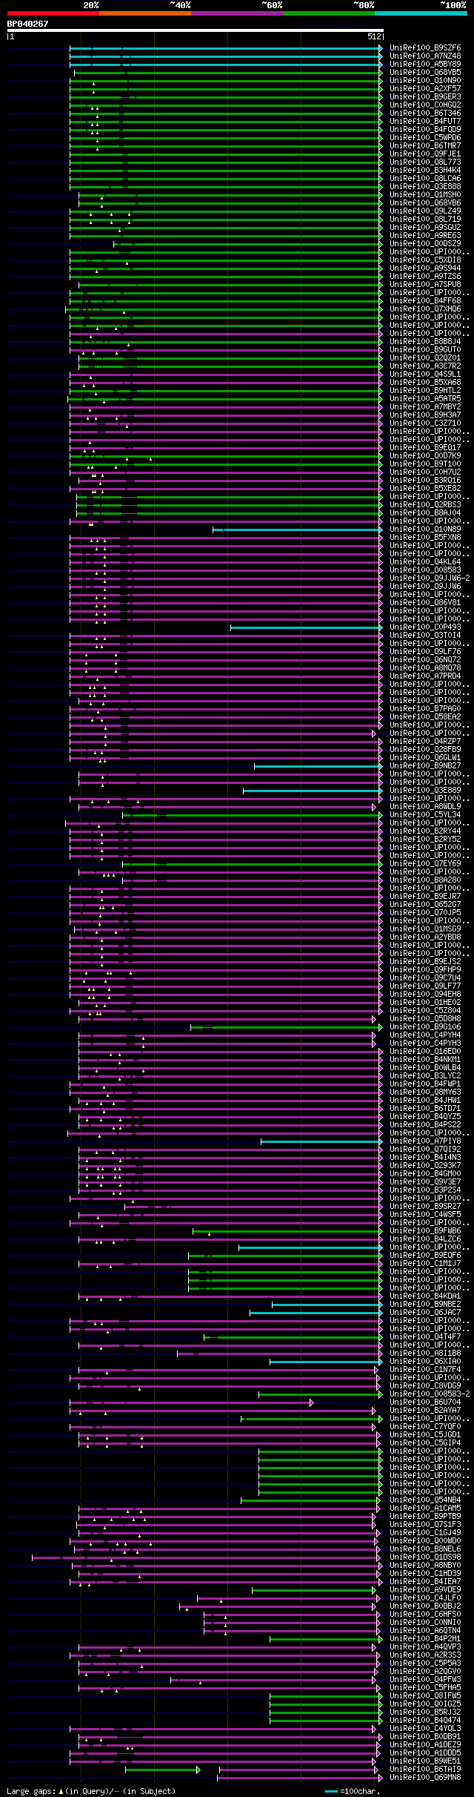This screenshot has height=1797, width=474.
Task: Open entry UniRef100_C5YL34
Action: [x=425, y=815]
